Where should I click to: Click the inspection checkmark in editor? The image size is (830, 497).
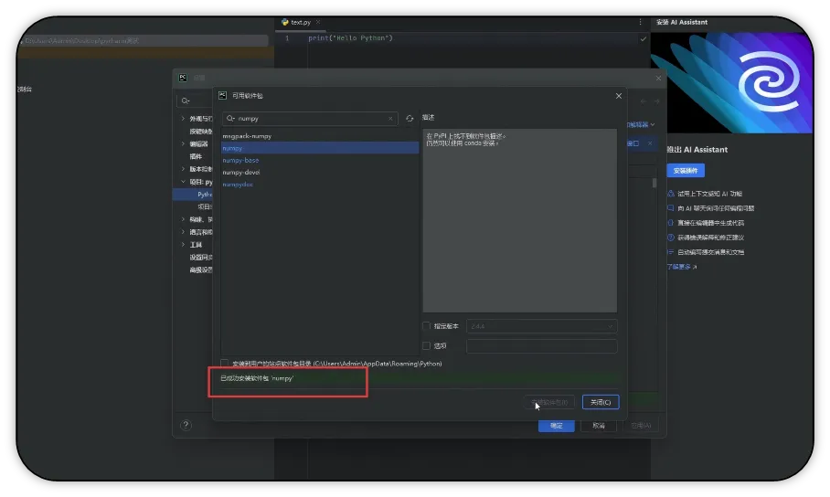click(644, 38)
